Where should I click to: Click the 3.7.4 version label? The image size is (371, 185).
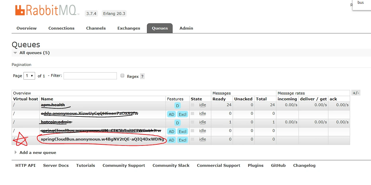click(x=91, y=13)
